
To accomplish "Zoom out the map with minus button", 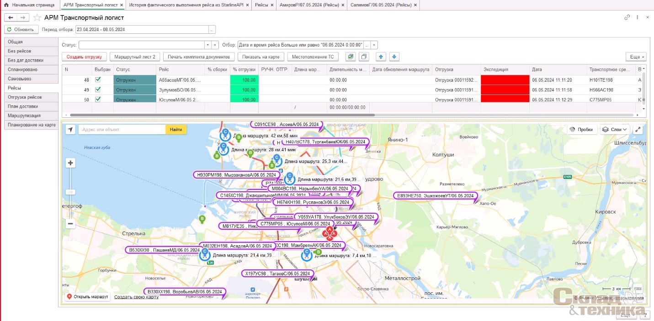I will point(70,224).
